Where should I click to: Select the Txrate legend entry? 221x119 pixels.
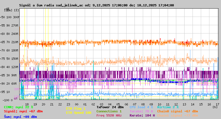(141, 111)
